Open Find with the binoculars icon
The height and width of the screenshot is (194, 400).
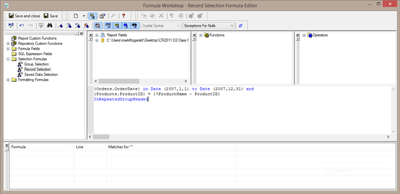(50, 25)
